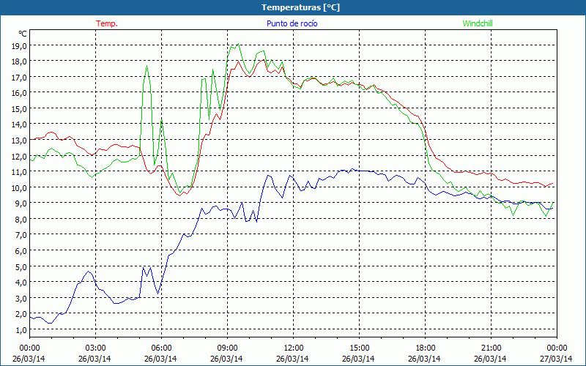Image resolution: width=586 pixels, height=366 pixels.
Task: Click the 21:00 time axis label
Action: pyautogui.click(x=491, y=348)
